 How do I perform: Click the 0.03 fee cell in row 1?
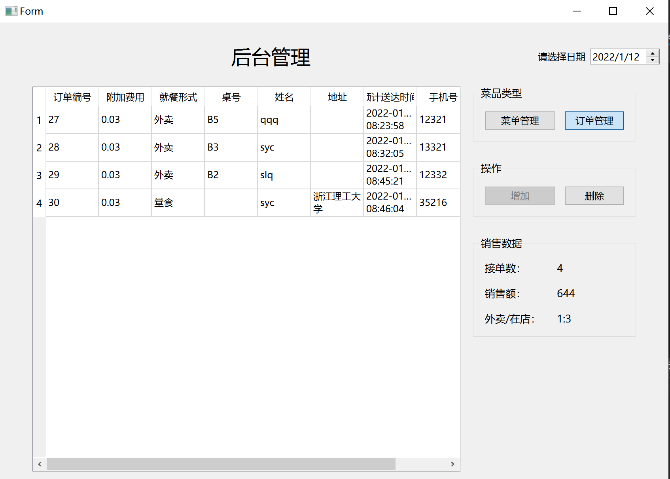click(125, 120)
